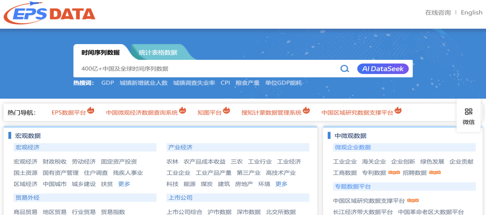Open 企业贡献 database

coord(461,162)
